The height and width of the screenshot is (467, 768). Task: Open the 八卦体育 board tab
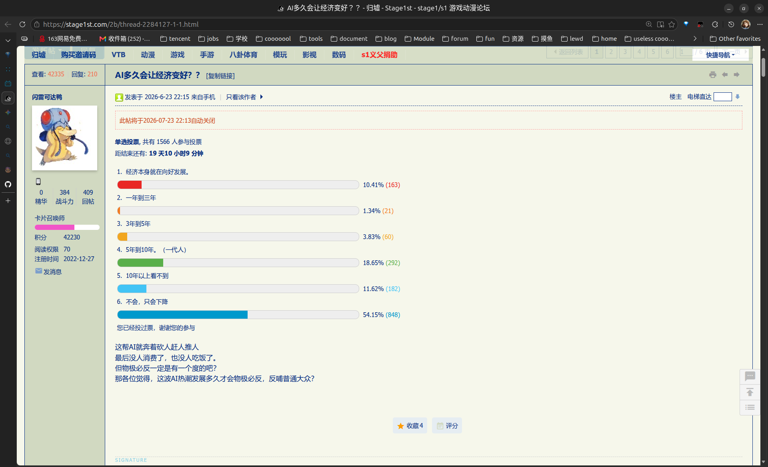(x=243, y=55)
